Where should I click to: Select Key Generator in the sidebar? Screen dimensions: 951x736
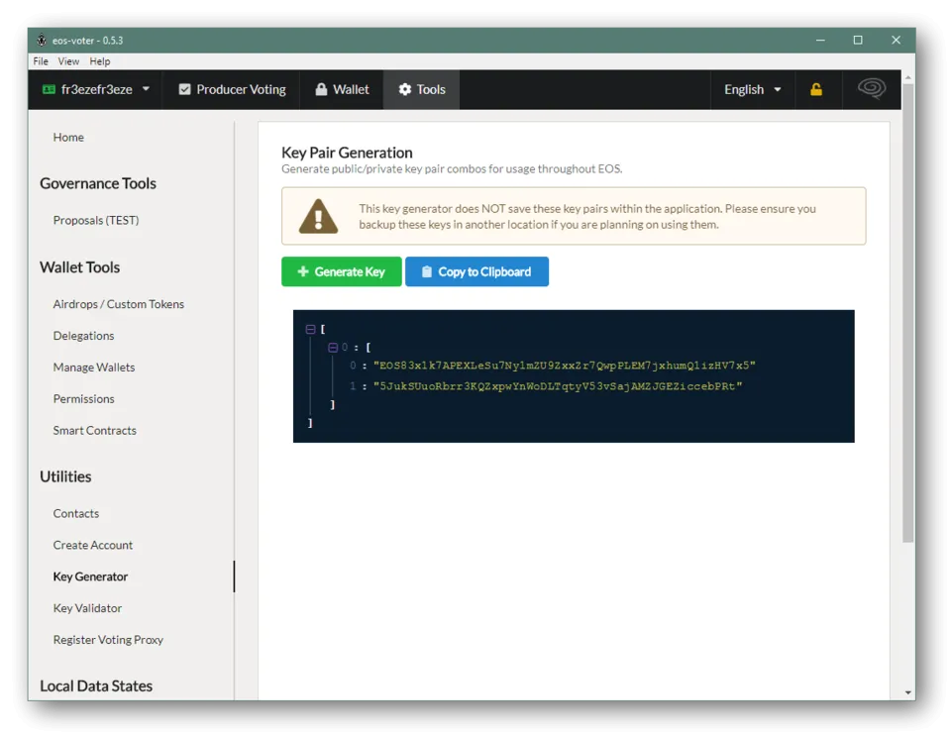pos(90,577)
